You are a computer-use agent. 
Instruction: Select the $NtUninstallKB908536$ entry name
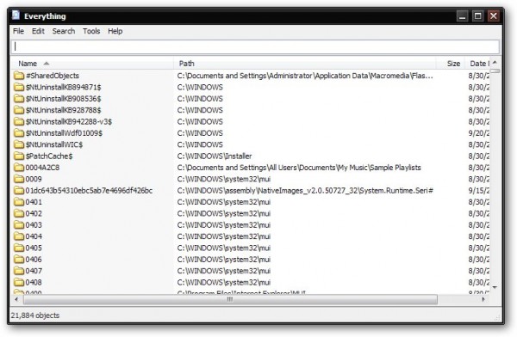click(x=63, y=99)
